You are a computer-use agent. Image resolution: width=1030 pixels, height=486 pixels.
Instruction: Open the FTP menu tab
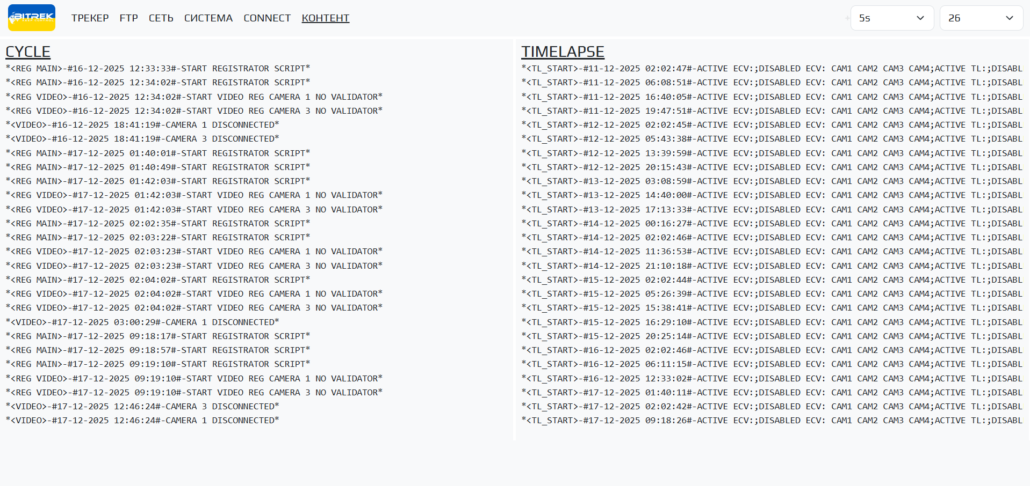(129, 18)
